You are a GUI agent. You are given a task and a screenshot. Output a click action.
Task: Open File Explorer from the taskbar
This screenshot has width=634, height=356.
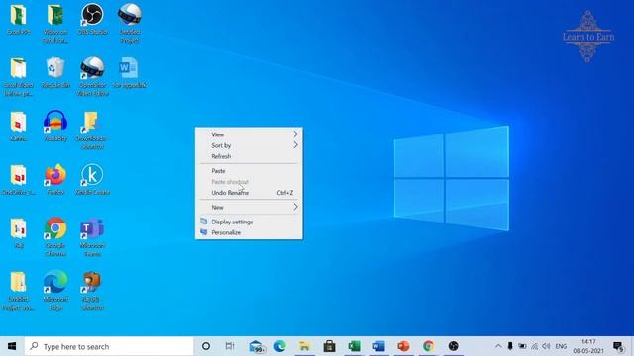point(304,346)
